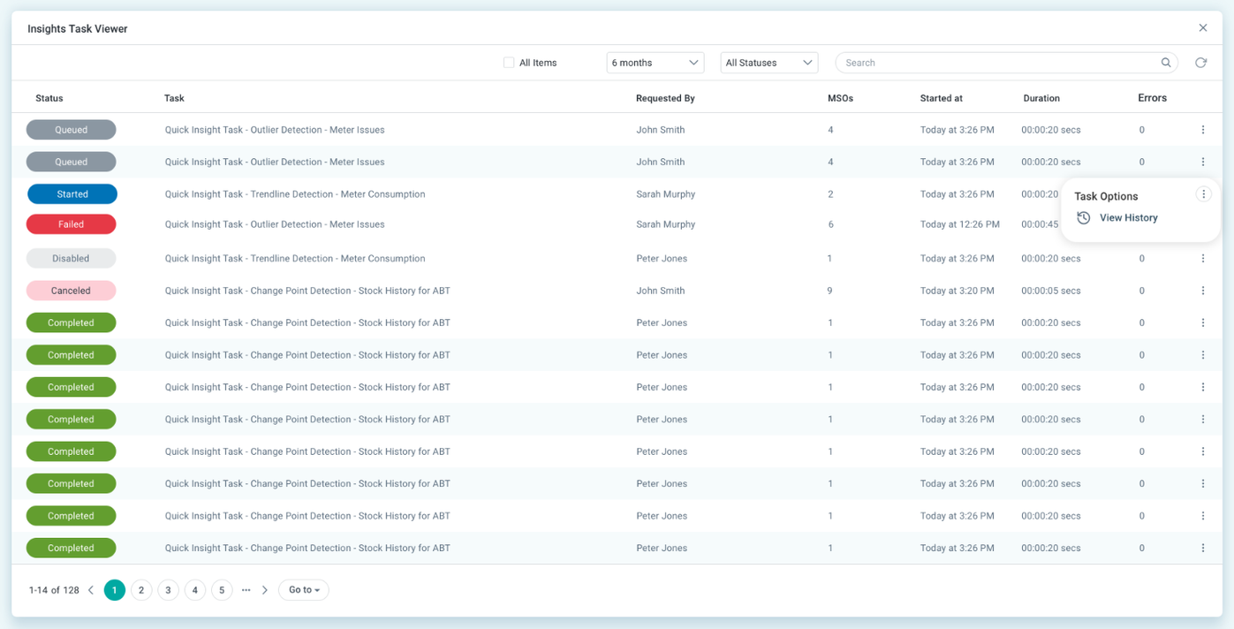1234x629 pixels.
Task: Click the magnifier icon in search field
Action: 1166,63
